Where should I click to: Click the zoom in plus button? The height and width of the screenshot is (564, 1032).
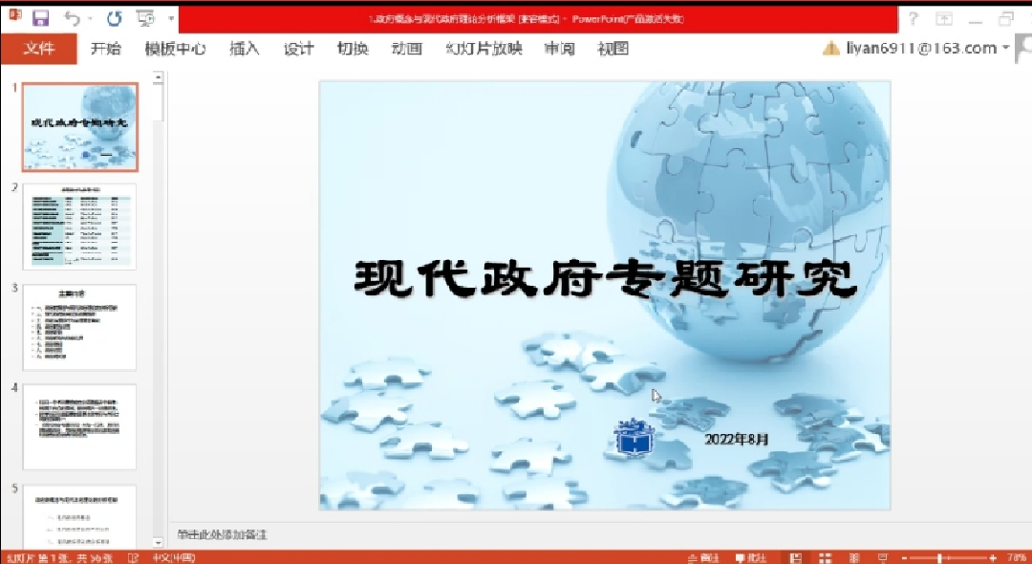point(994,557)
